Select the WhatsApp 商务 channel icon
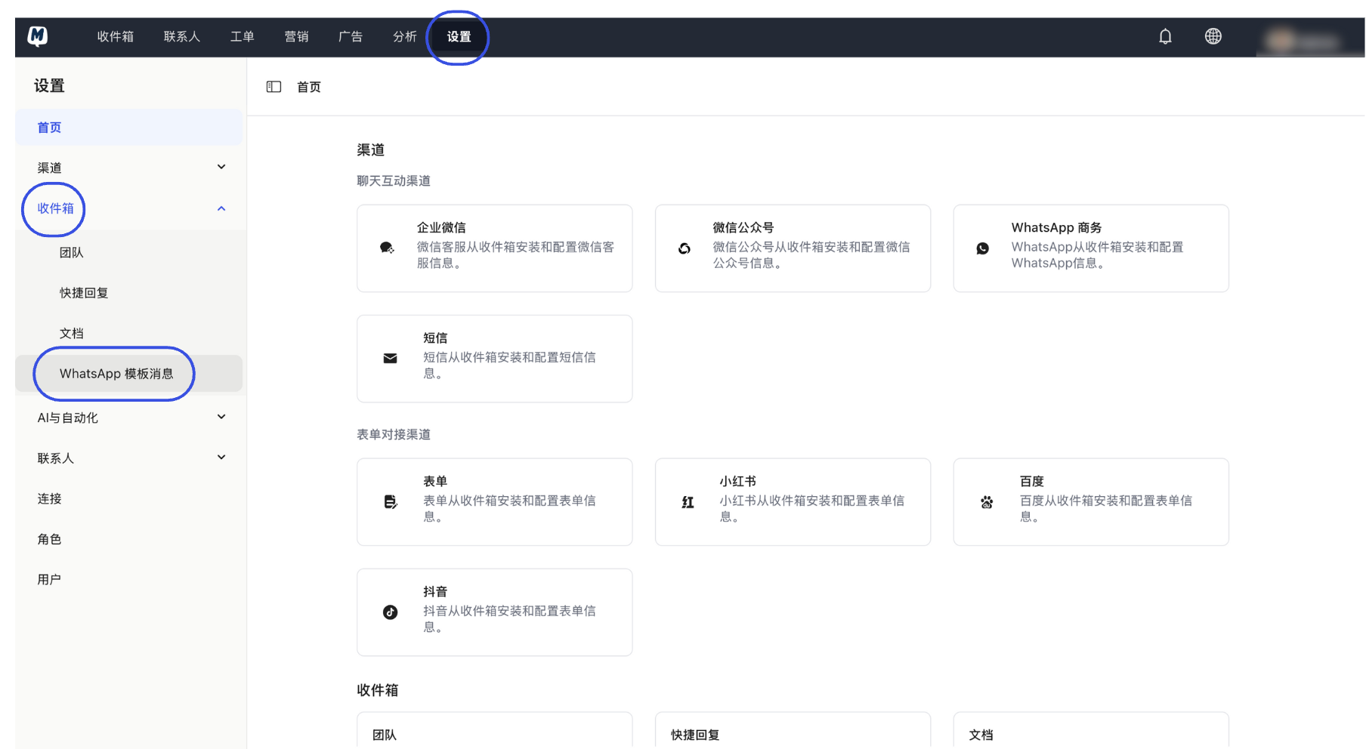 click(982, 248)
